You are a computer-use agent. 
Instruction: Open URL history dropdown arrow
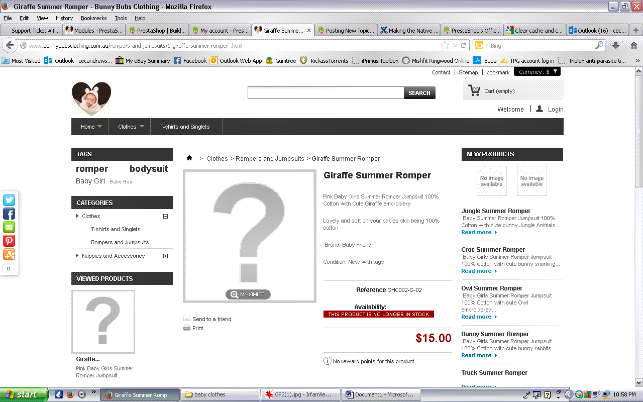[455, 45]
